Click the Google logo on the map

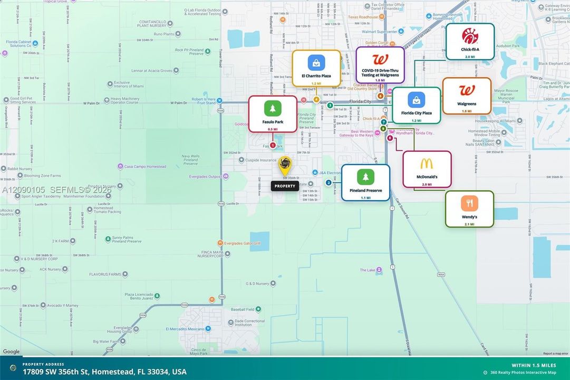click(x=11, y=351)
